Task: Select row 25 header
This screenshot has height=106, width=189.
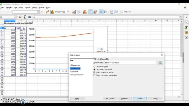Action: [x=2, y=85]
